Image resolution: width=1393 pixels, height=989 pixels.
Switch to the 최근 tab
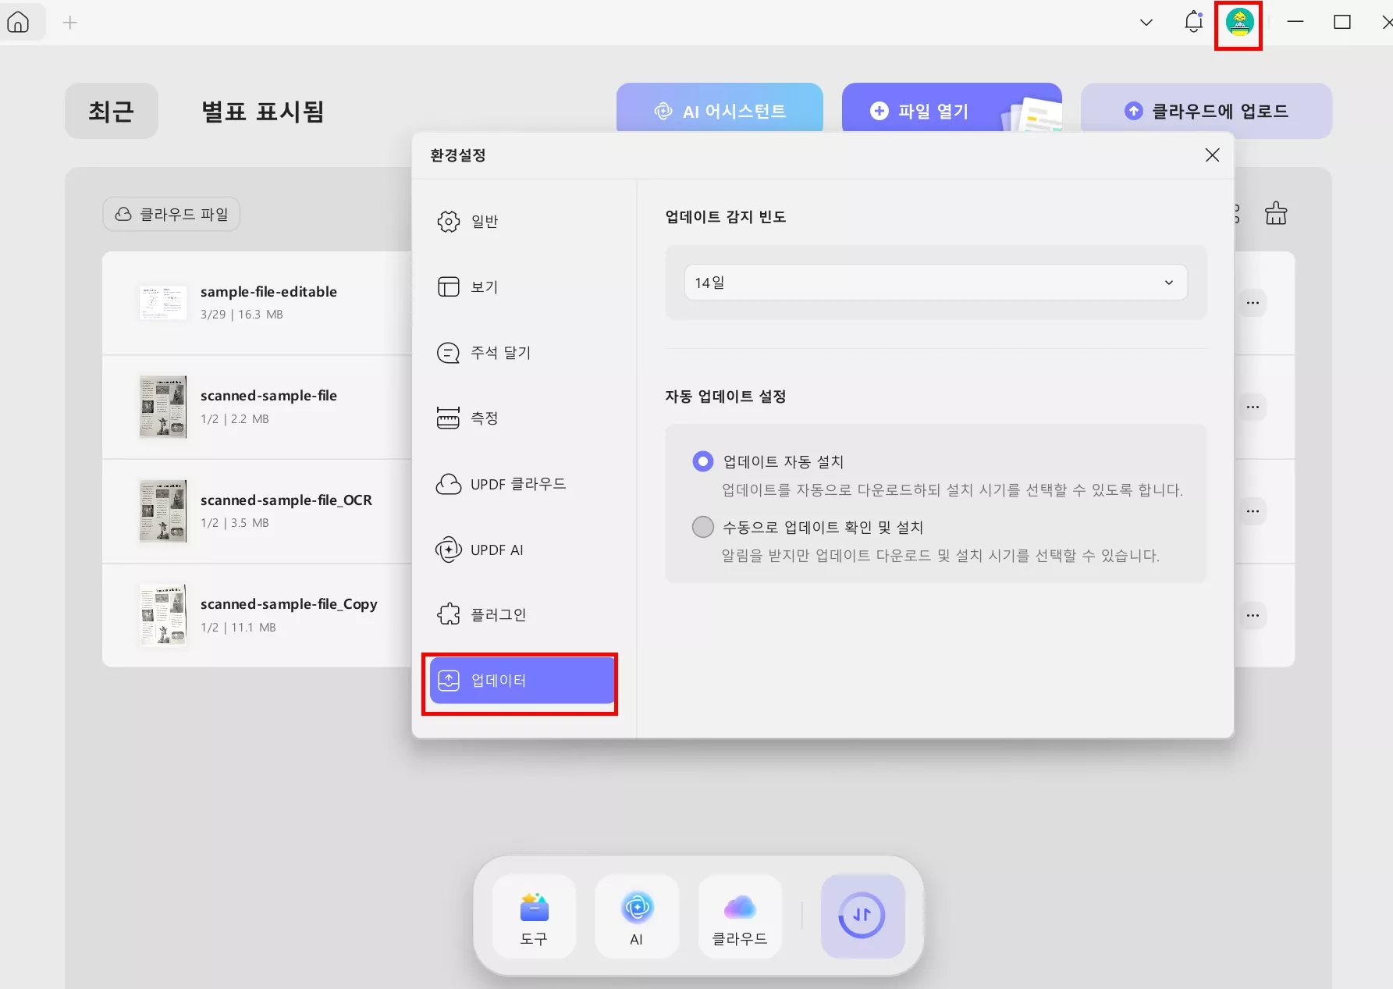click(x=111, y=111)
